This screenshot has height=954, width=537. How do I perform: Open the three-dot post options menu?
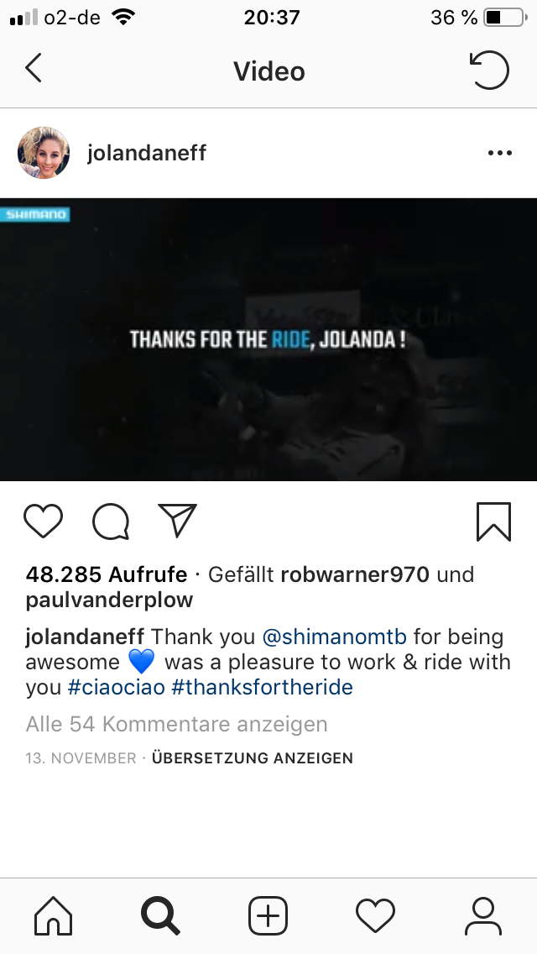[x=500, y=153]
